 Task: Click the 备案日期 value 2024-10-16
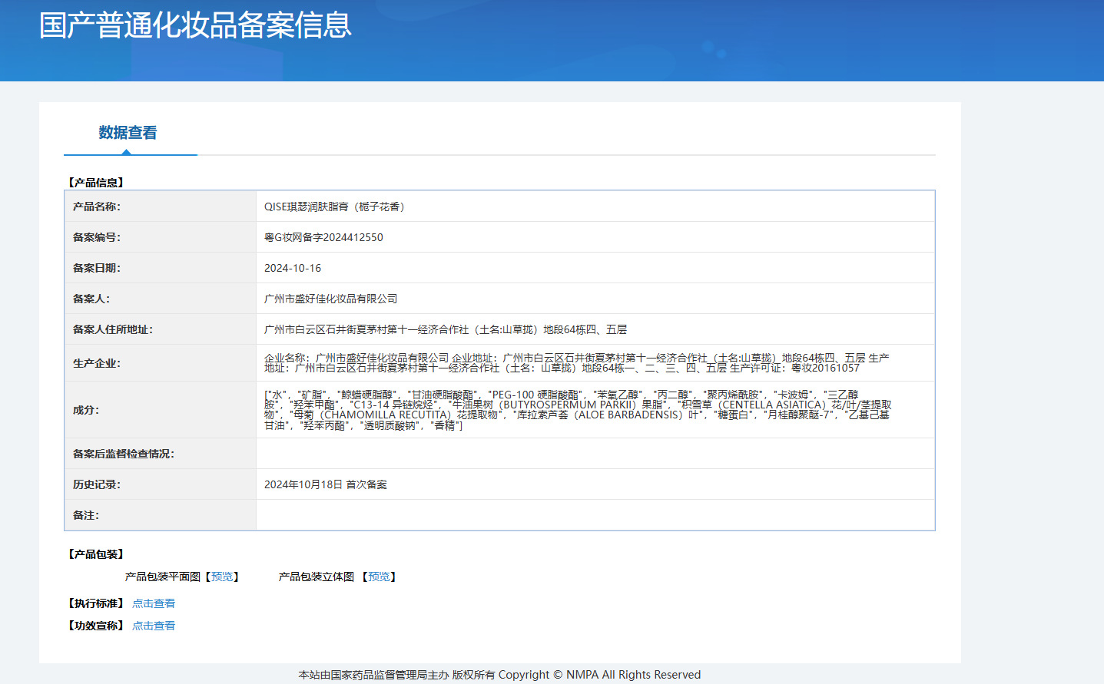pyautogui.click(x=293, y=268)
